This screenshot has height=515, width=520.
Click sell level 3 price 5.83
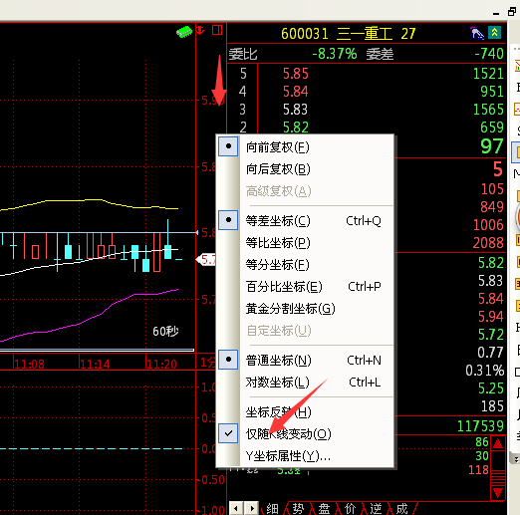[x=296, y=110]
